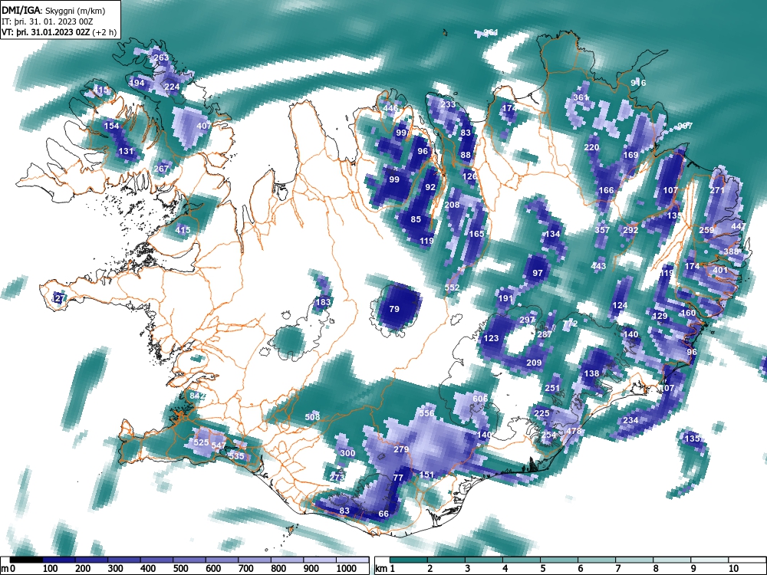The width and height of the screenshot is (767, 575).
Task: Click visibility value 443 on the map
Action: coord(598,266)
